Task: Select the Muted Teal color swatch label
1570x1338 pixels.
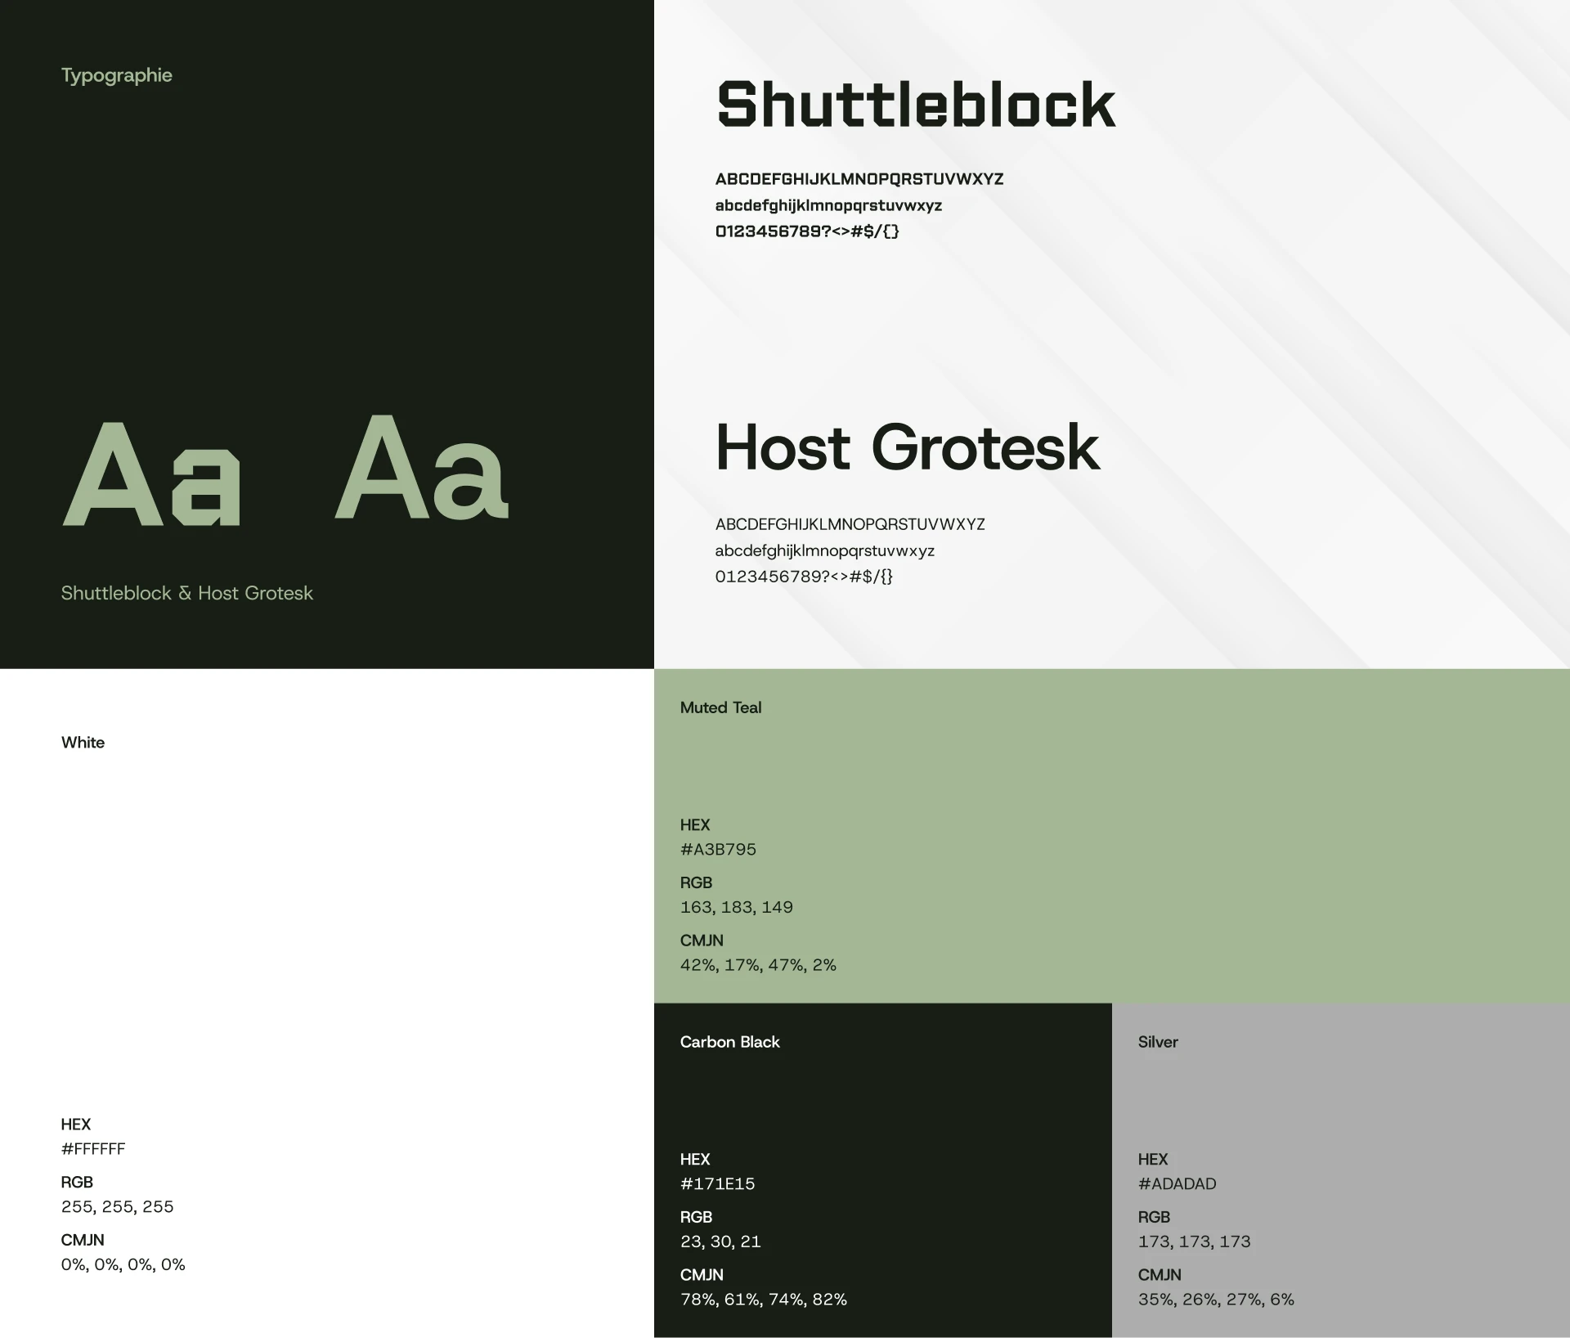Action: click(720, 707)
